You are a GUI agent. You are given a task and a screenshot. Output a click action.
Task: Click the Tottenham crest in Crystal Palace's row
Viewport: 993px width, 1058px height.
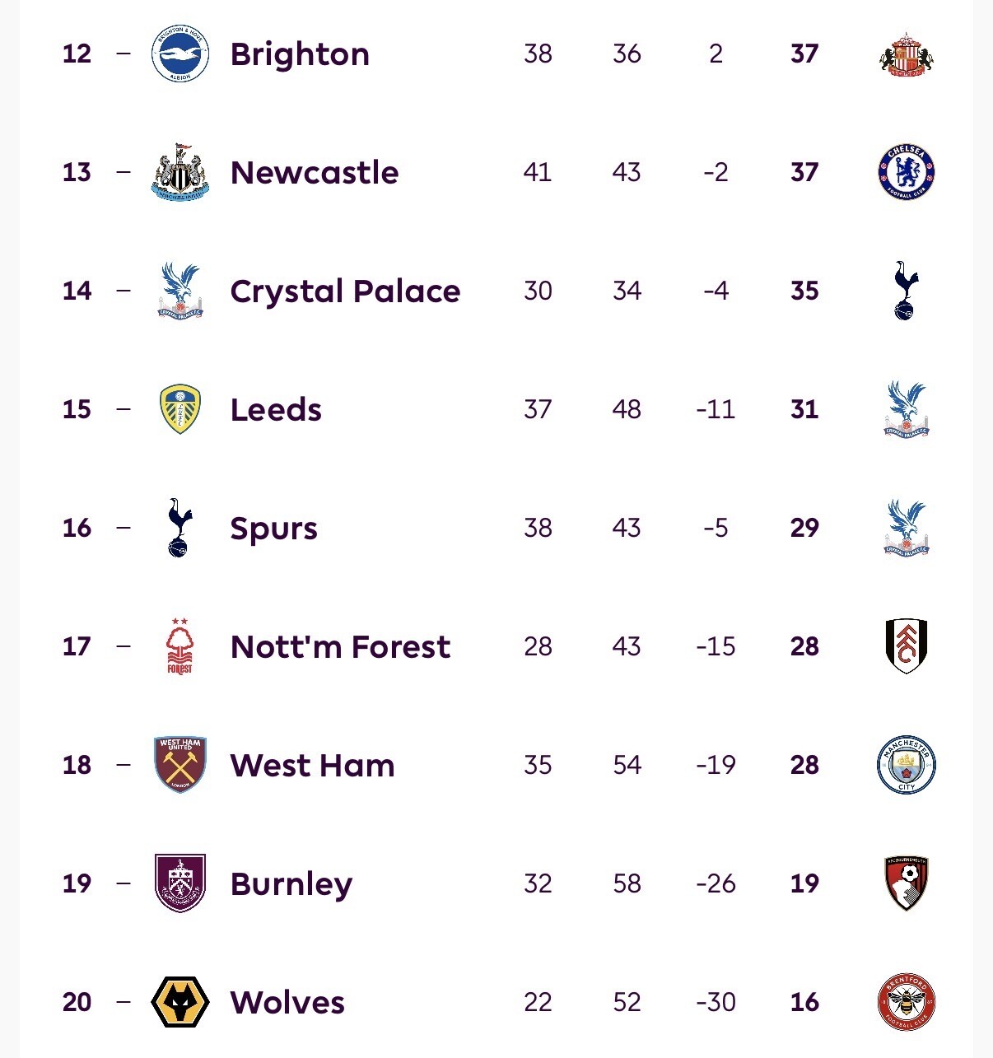pyautogui.click(x=906, y=291)
